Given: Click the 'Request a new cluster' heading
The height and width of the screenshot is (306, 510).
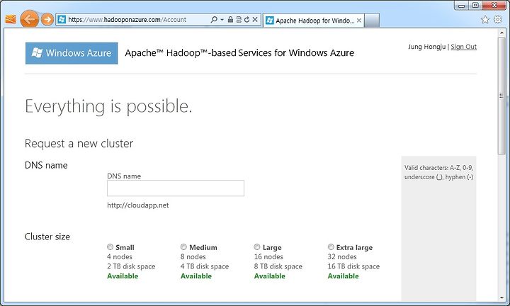Looking at the screenshot, I should coord(79,143).
